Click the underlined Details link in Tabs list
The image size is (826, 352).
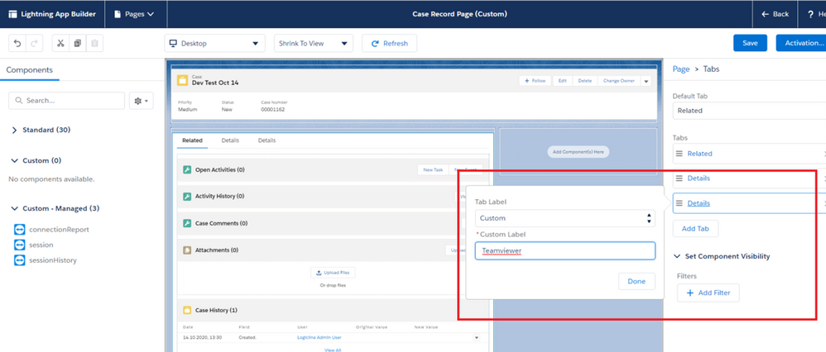coord(699,203)
